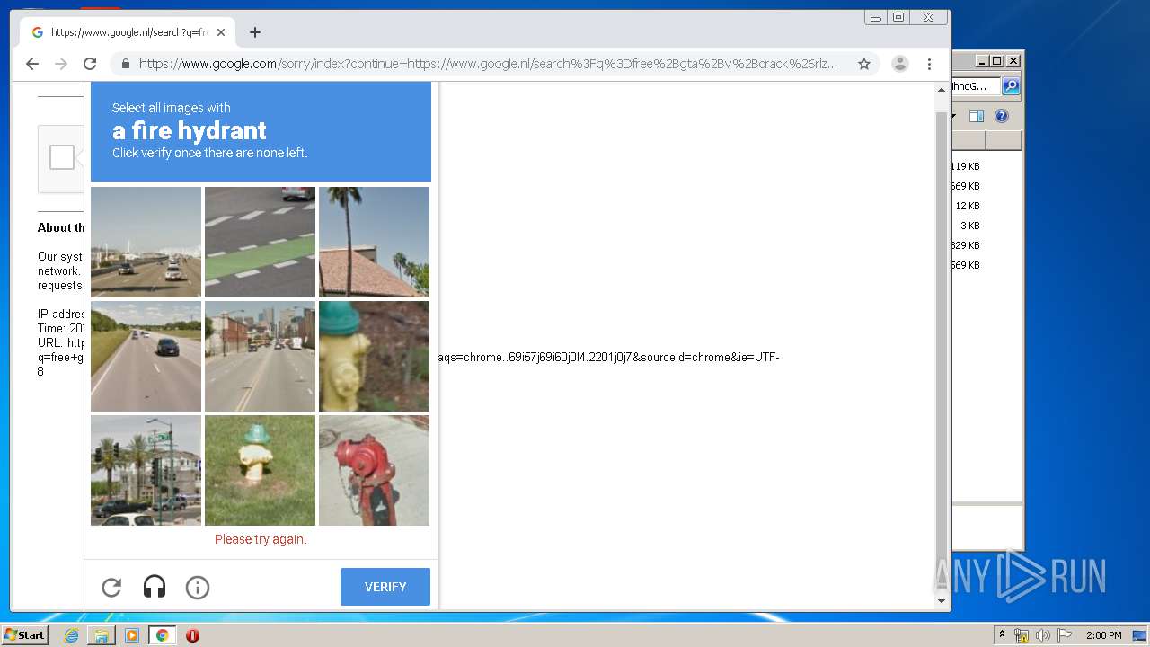Select the palm tree and roof image
Image resolution: width=1150 pixels, height=647 pixels.
point(374,242)
